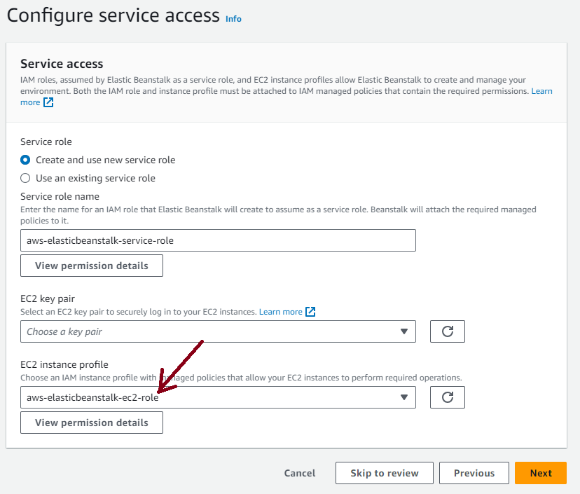Click the 'EC2 instance profile' label
The width and height of the screenshot is (580, 494).
[x=64, y=364]
